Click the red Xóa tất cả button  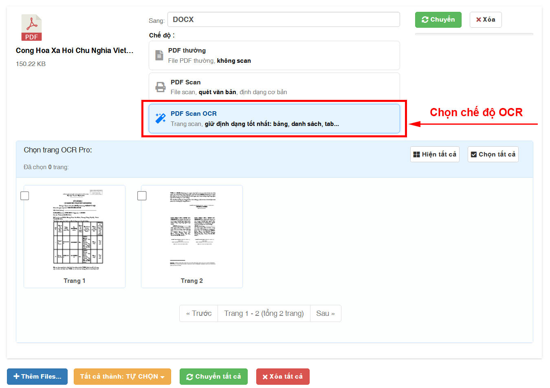(282, 377)
